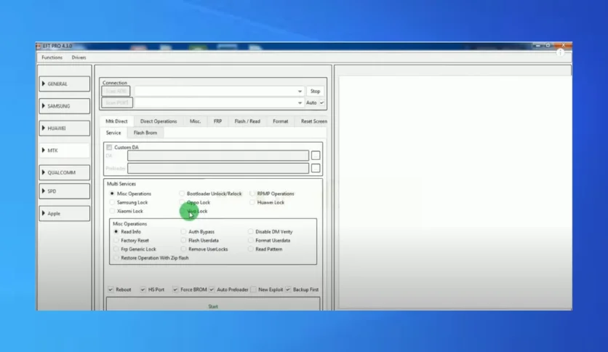Select the Service sub-tab

pos(113,132)
